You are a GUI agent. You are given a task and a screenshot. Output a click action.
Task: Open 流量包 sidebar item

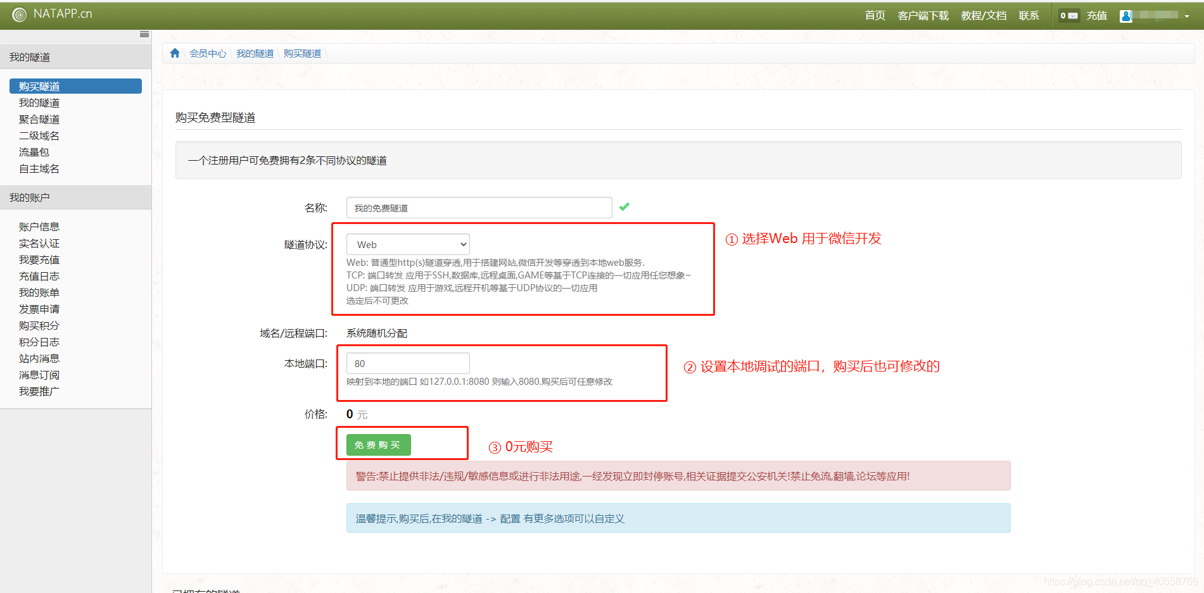(34, 152)
